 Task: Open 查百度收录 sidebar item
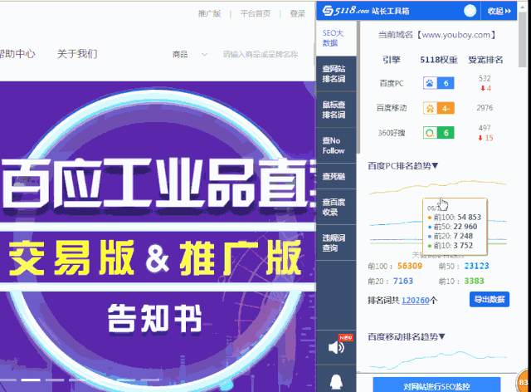click(336, 207)
